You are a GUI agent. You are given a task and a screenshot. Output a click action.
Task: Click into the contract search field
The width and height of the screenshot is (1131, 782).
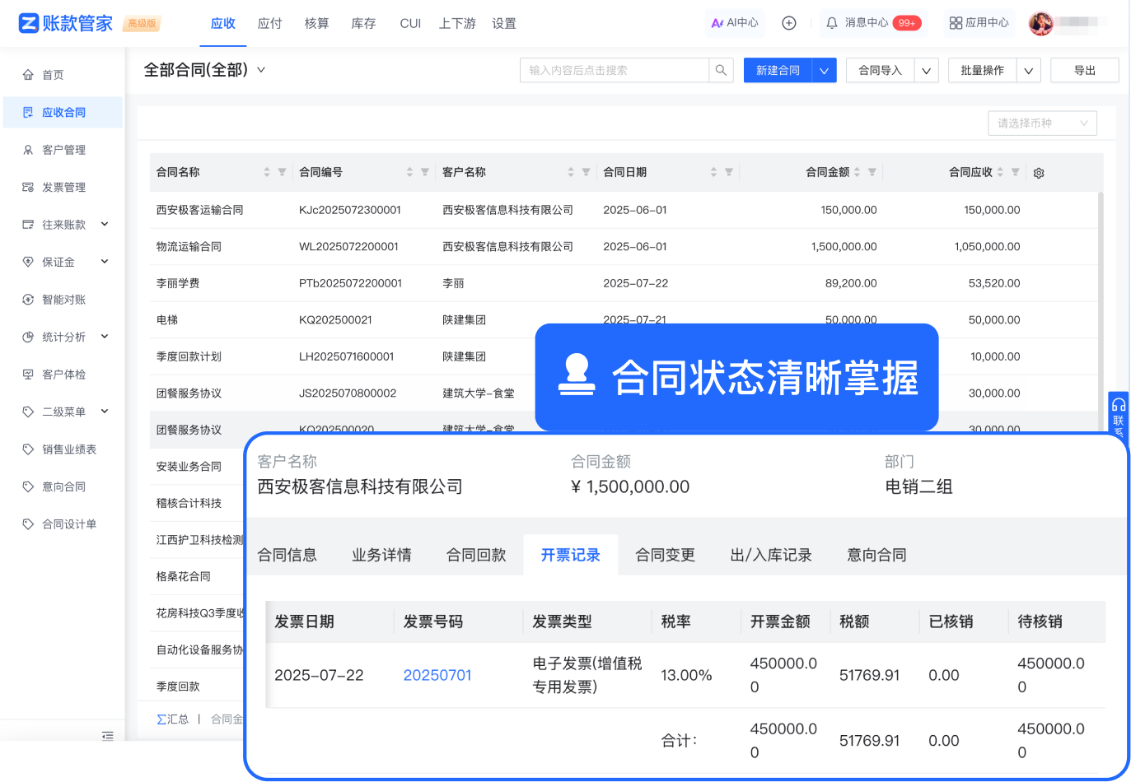[614, 71]
